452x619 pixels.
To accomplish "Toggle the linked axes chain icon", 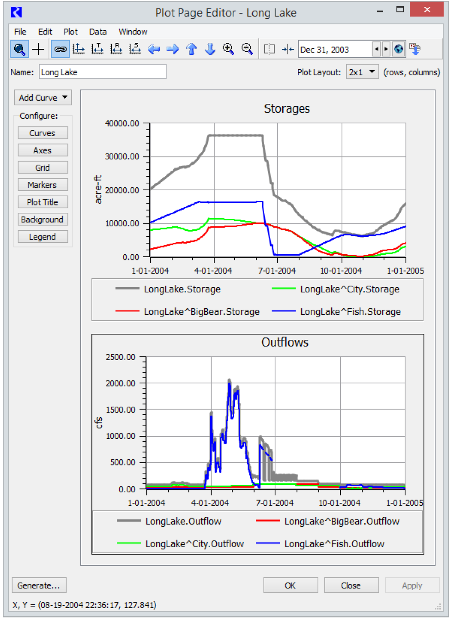I will [60, 49].
